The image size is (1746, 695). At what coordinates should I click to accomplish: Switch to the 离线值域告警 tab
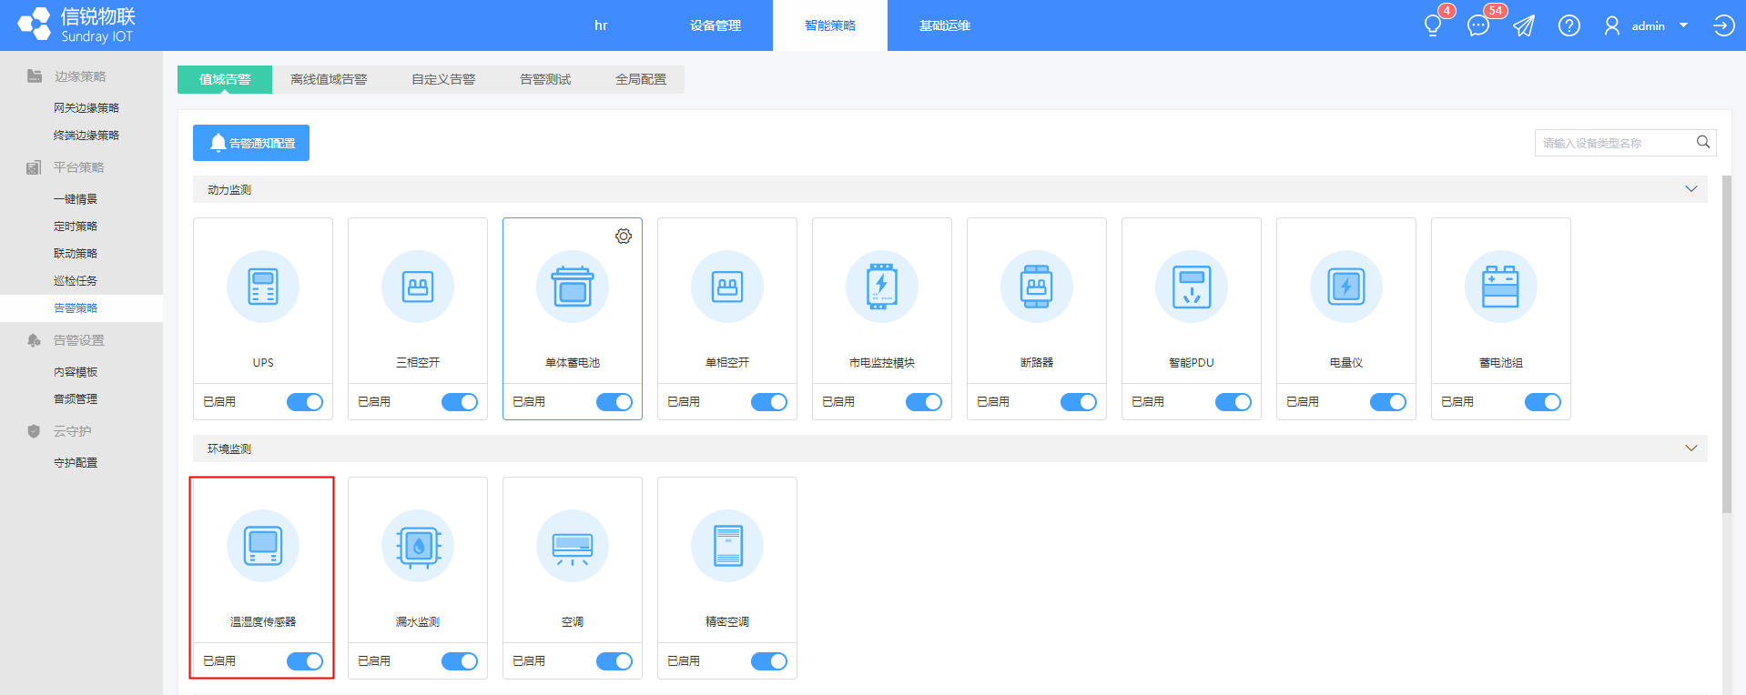pos(329,79)
